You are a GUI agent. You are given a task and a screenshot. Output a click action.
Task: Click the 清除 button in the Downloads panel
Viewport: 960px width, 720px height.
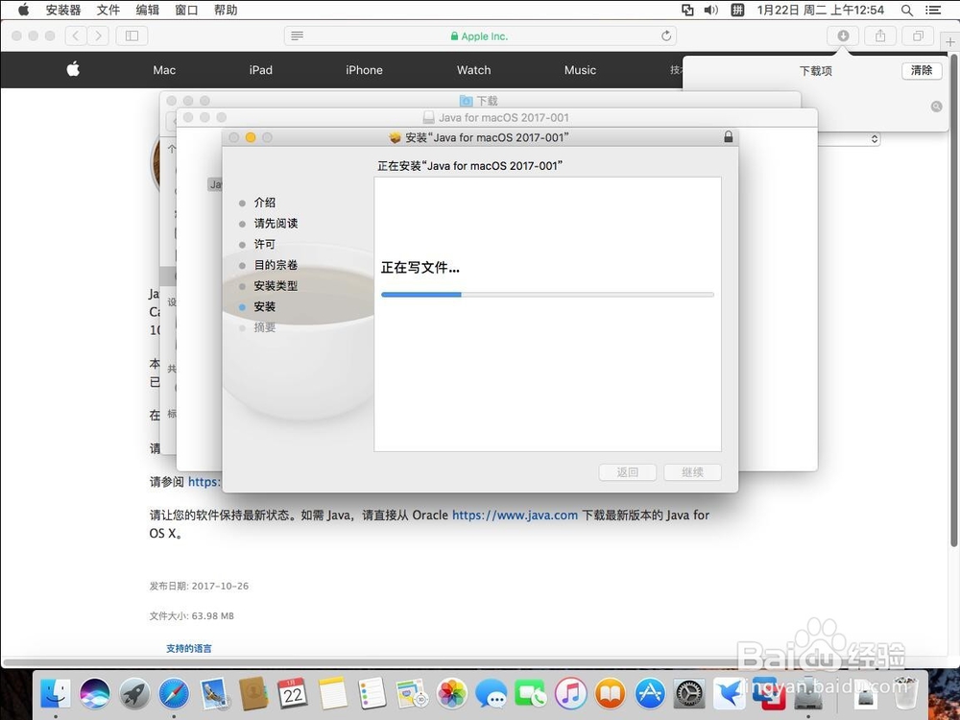pyautogui.click(x=920, y=70)
